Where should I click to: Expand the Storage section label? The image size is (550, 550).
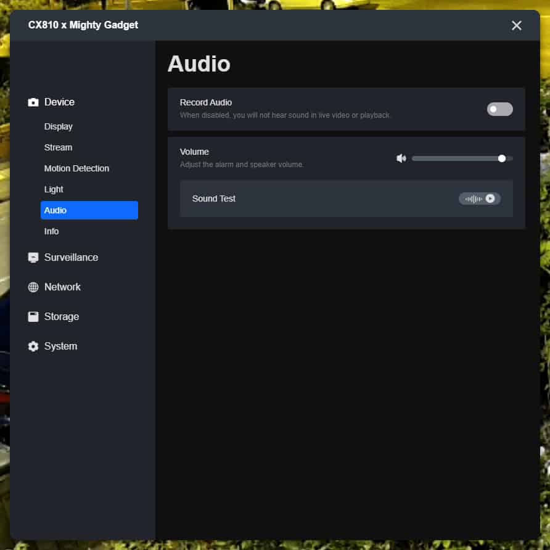[62, 317]
